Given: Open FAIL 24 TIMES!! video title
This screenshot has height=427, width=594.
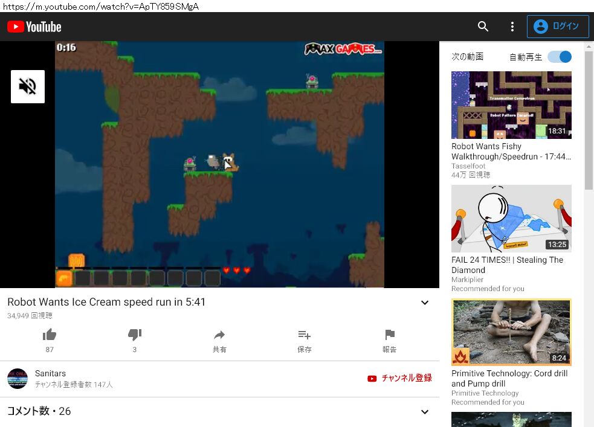Looking at the screenshot, I should (x=507, y=265).
